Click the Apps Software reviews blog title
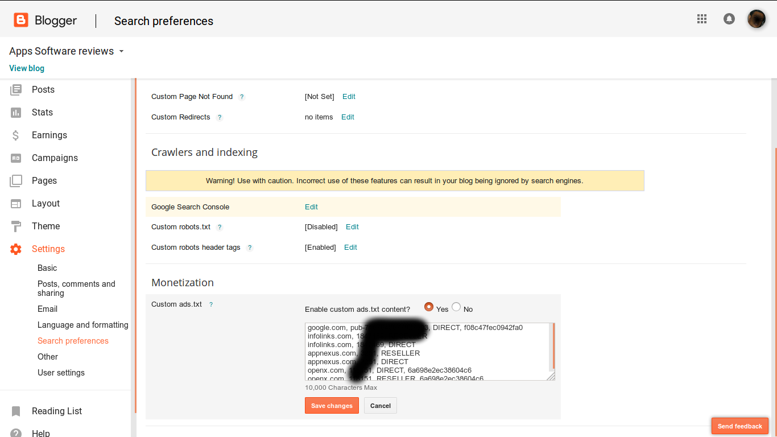Image resolution: width=777 pixels, height=437 pixels. [x=61, y=51]
